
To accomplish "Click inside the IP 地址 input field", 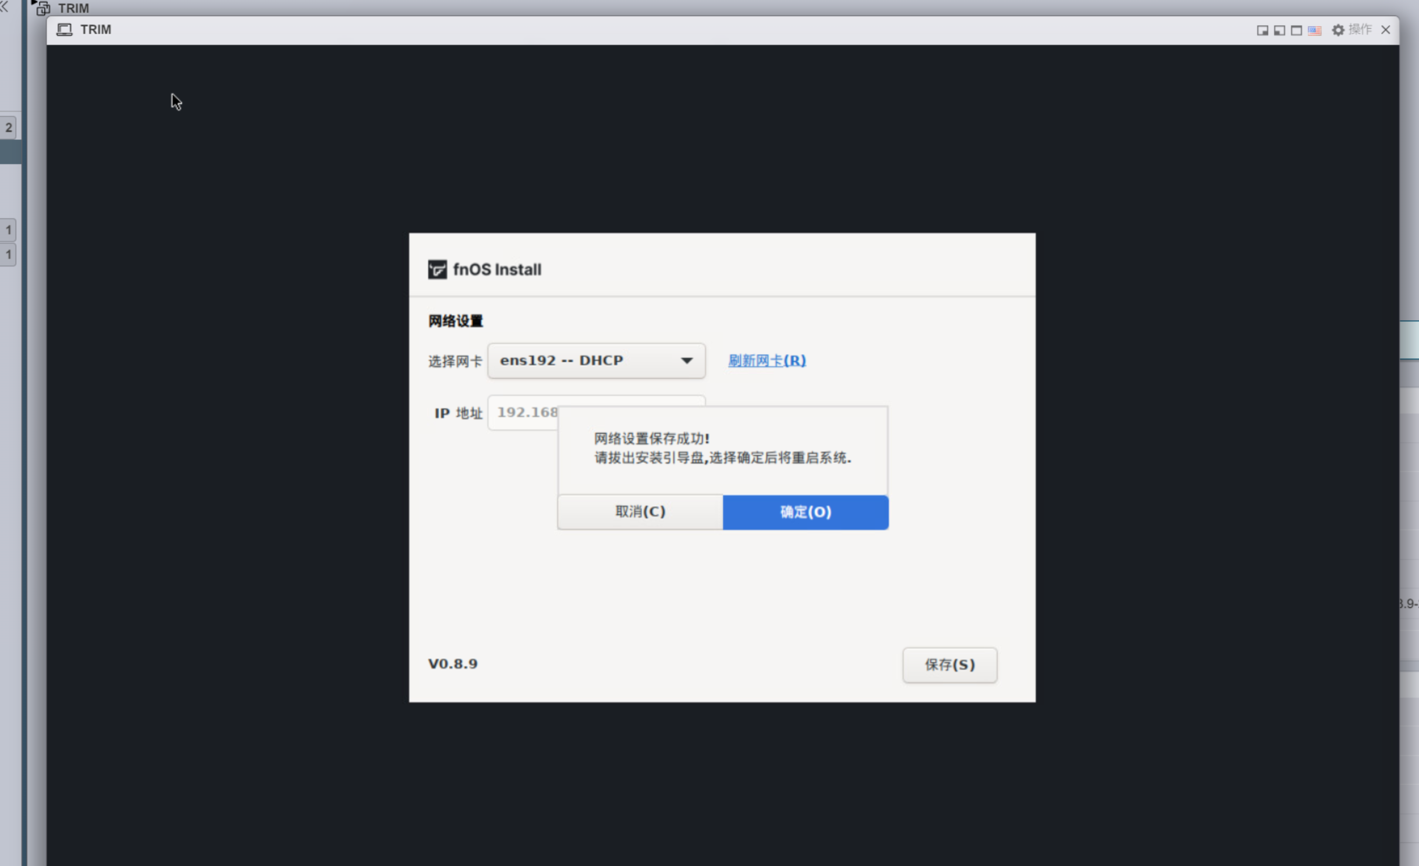I will pyautogui.click(x=524, y=412).
